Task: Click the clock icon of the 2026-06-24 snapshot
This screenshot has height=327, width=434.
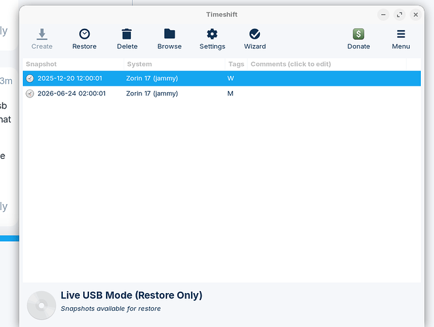Action: [x=30, y=94]
